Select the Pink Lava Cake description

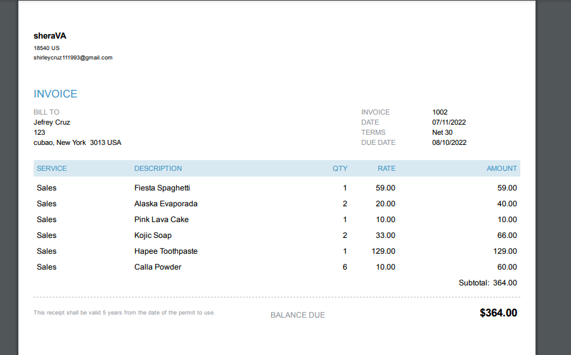[162, 220]
